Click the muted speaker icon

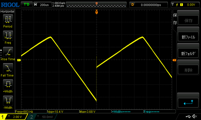click(195, 116)
